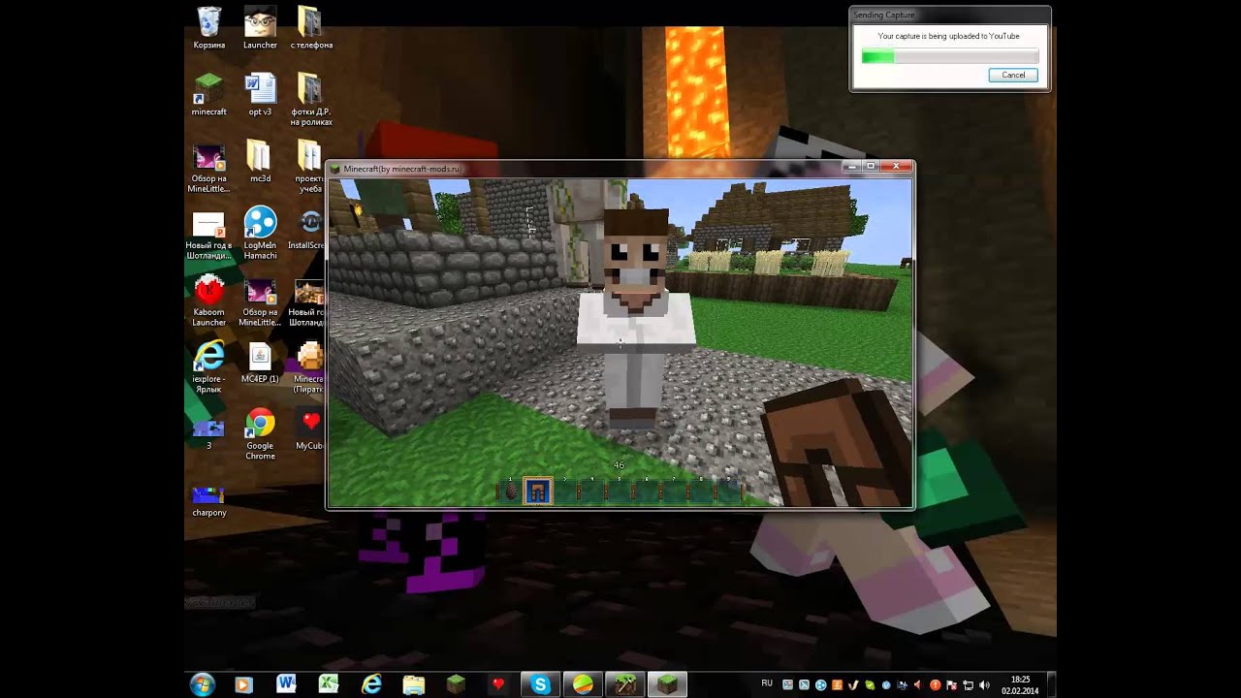Viewport: 1241px width, 698px height.
Task: Open Windows Explorer folder on taskbar
Action: (414, 684)
